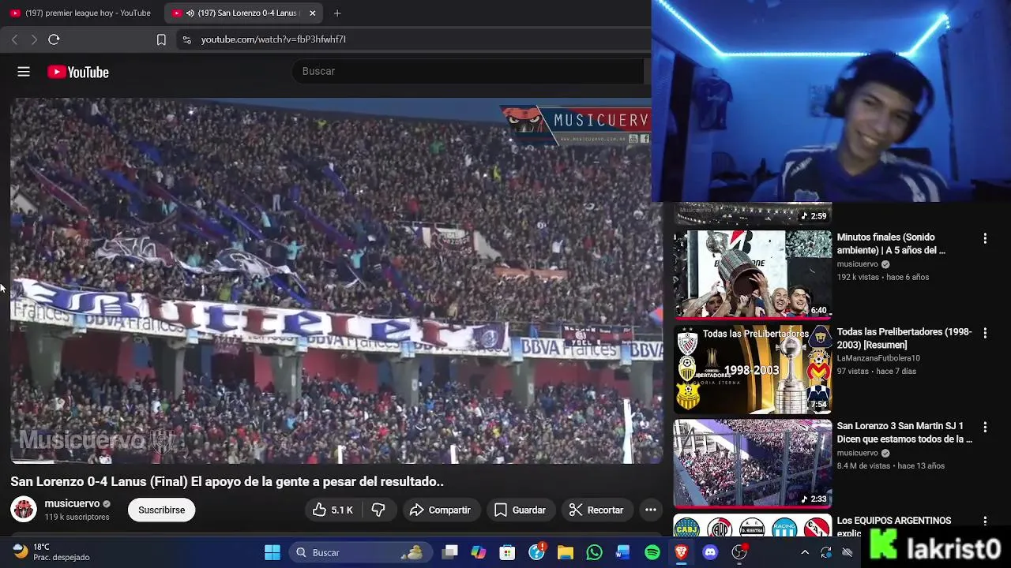
Task: Click '119 k suscriptores' text
Action: tap(77, 518)
